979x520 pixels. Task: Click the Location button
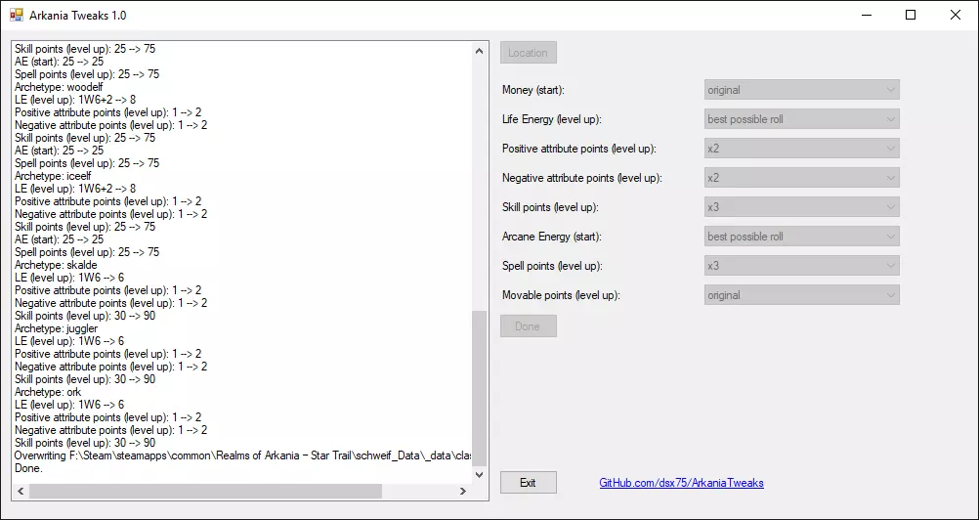point(529,53)
